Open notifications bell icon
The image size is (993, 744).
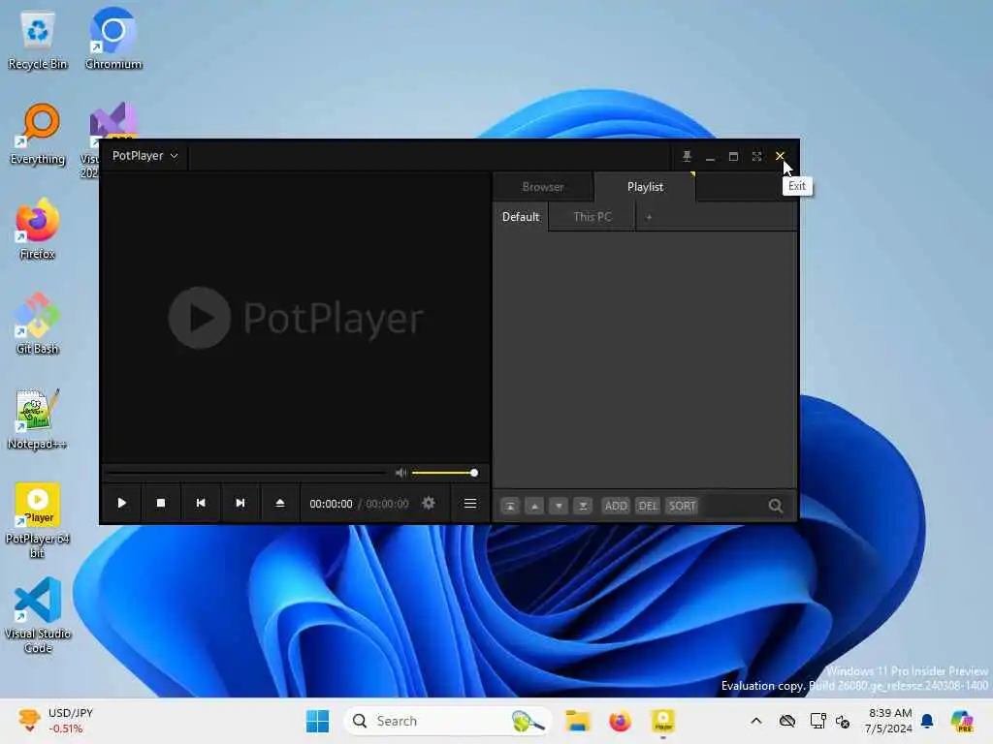927,721
